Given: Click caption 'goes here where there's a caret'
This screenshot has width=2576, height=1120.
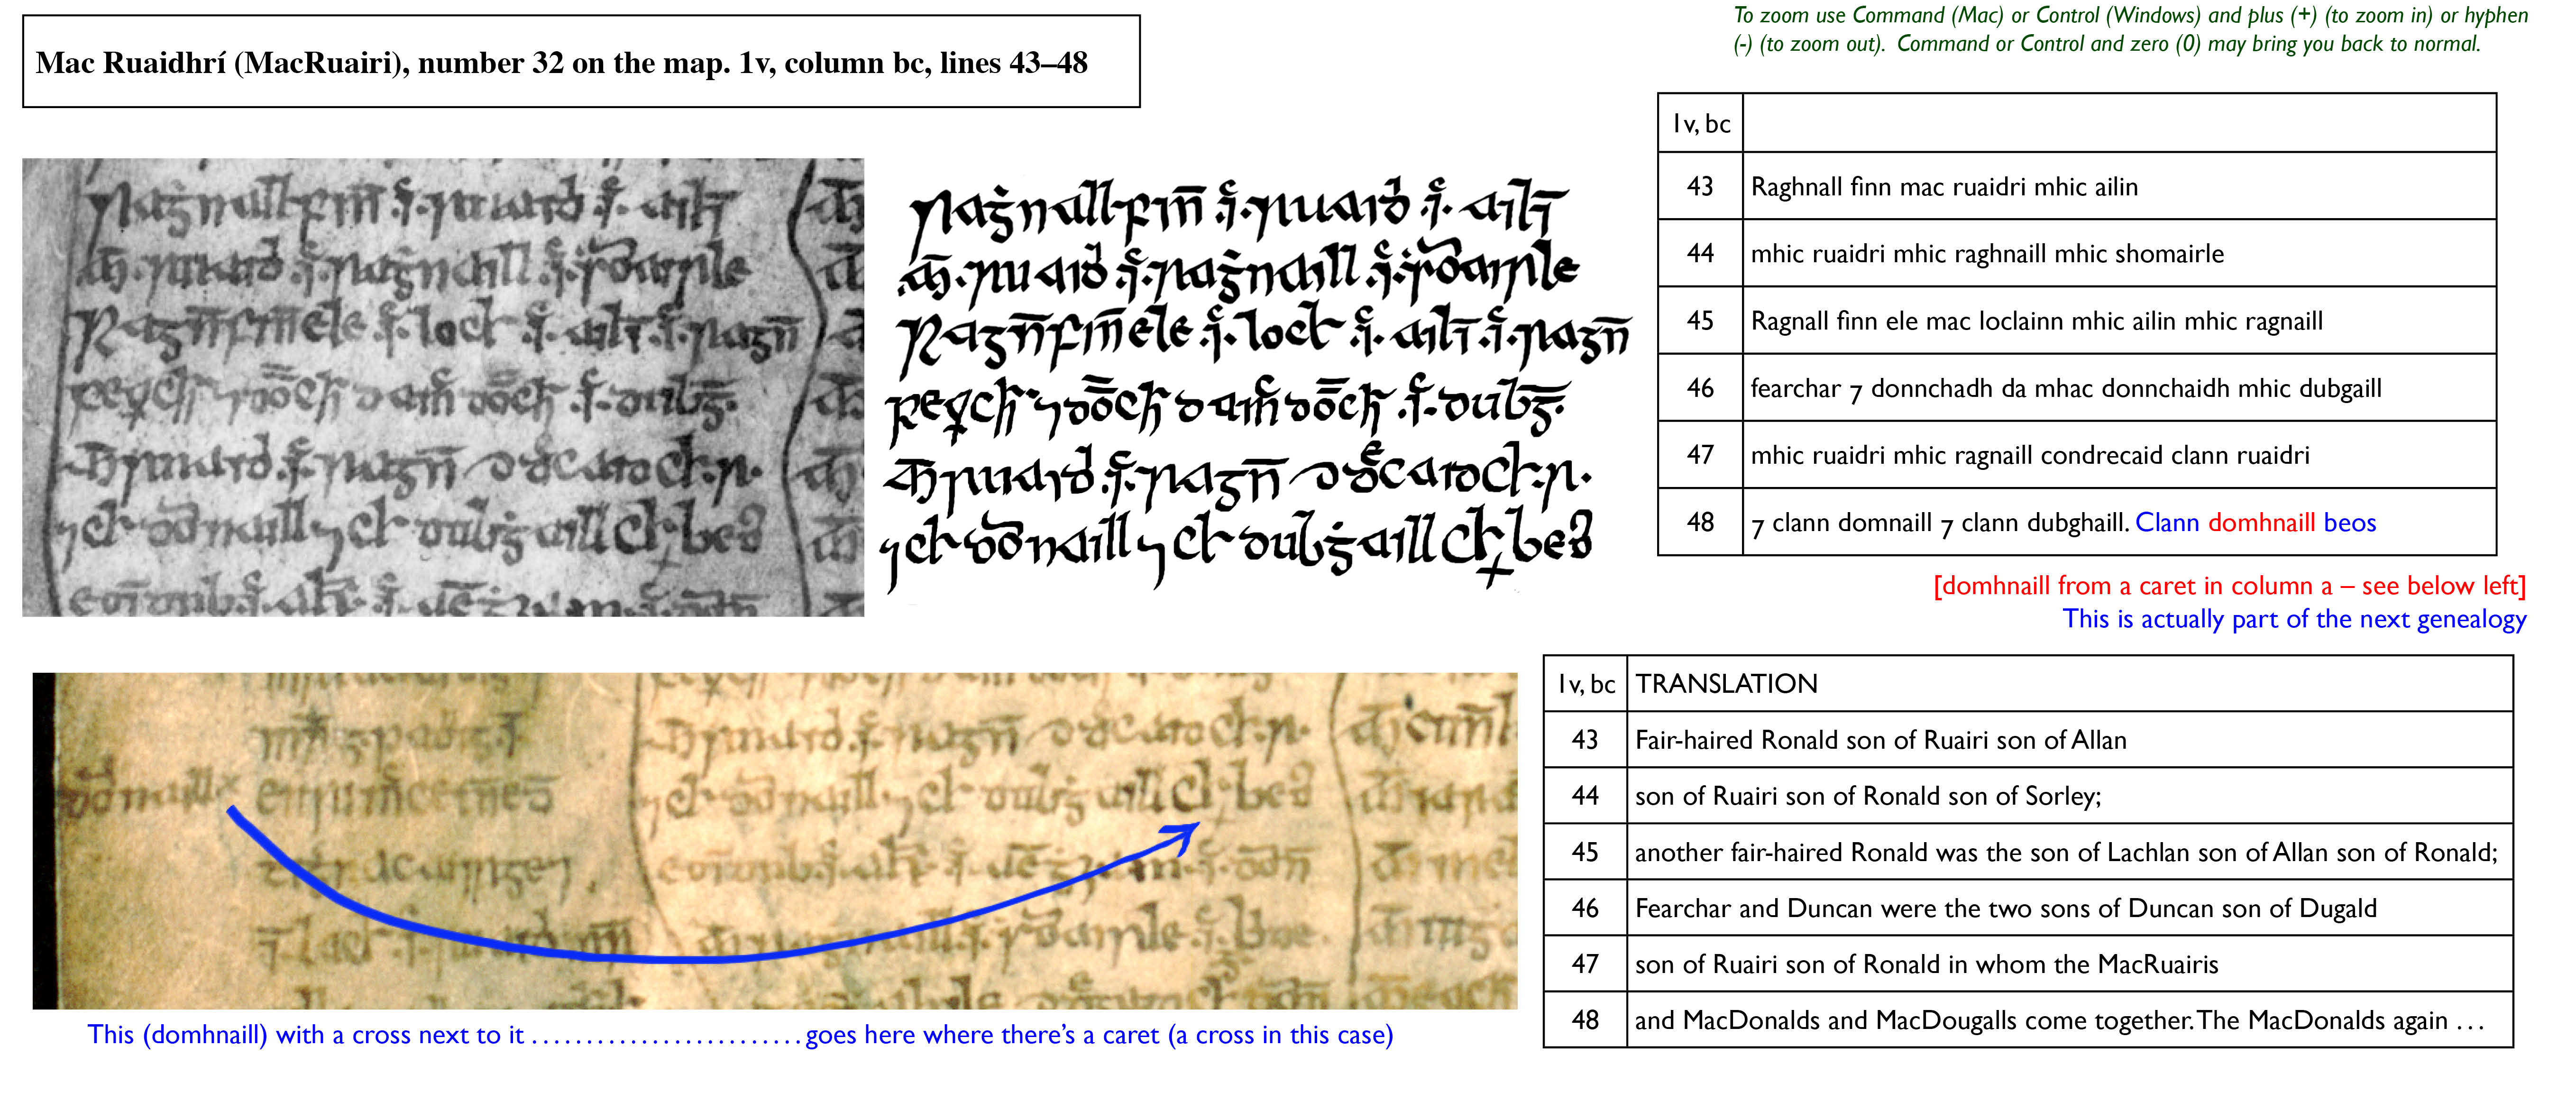Looking at the screenshot, I should 1099,1034.
